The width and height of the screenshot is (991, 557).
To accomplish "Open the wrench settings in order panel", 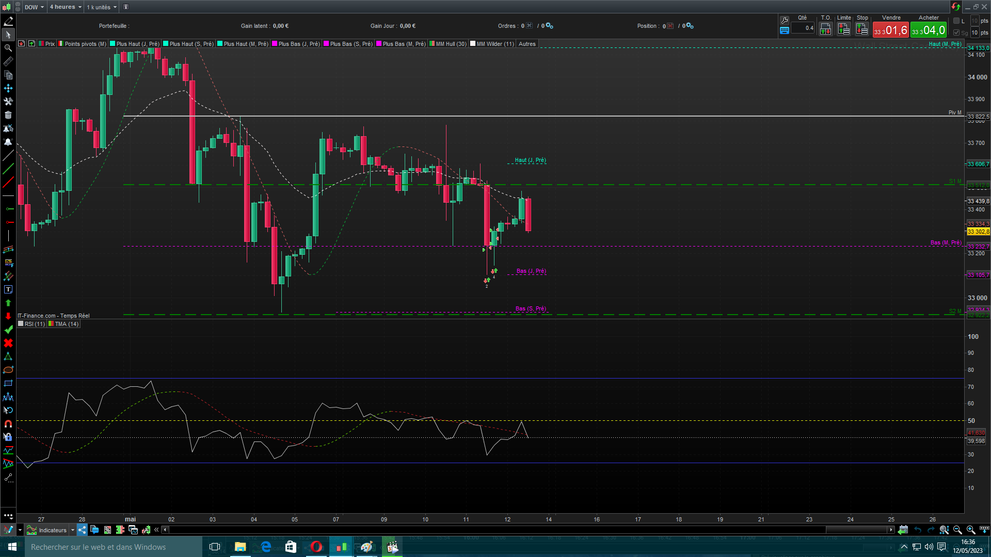I will coord(785,20).
